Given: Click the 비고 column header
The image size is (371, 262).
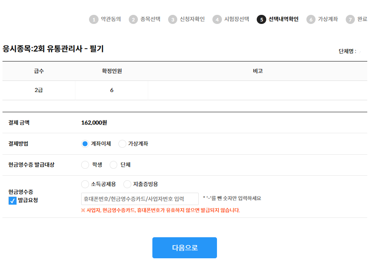Looking at the screenshot, I should tap(258, 71).
